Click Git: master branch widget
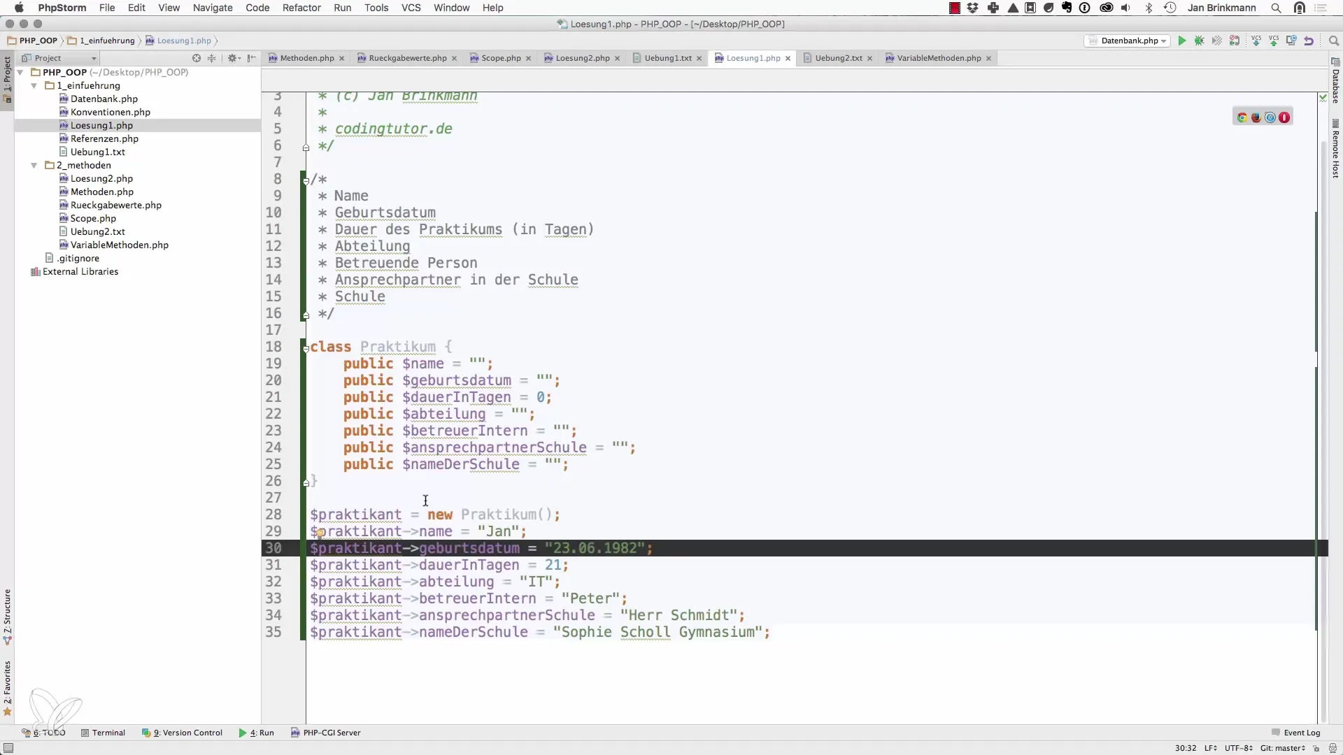 (x=1283, y=748)
